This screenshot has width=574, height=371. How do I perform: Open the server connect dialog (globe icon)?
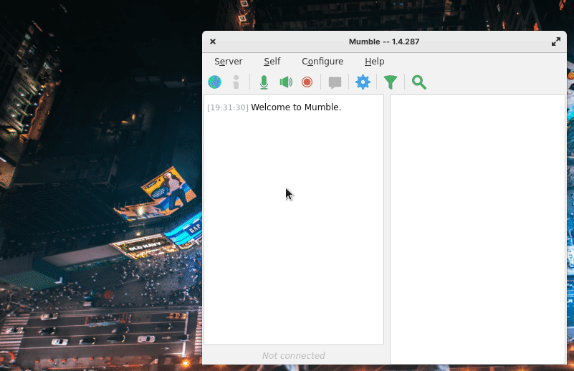(215, 82)
